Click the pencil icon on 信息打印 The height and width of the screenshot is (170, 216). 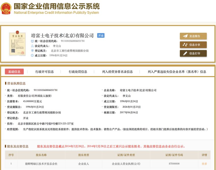click(x=185, y=53)
